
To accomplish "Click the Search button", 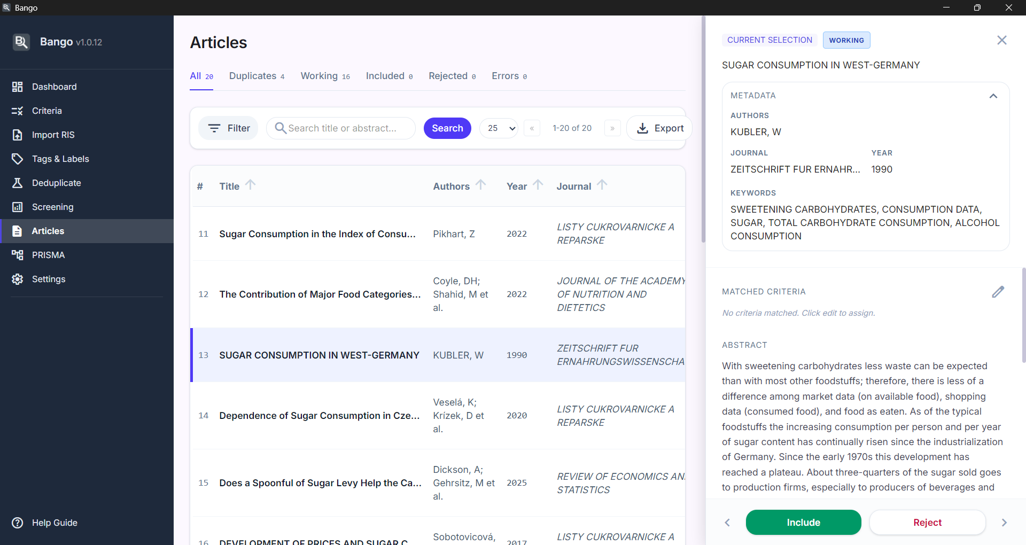I will click(x=447, y=128).
